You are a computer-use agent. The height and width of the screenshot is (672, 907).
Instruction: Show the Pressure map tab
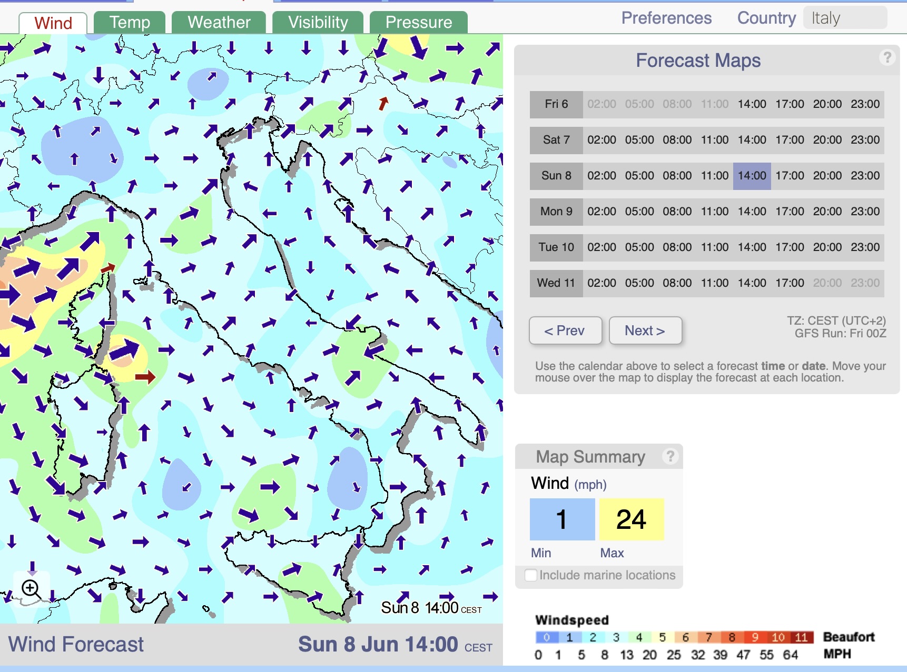tap(419, 22)
